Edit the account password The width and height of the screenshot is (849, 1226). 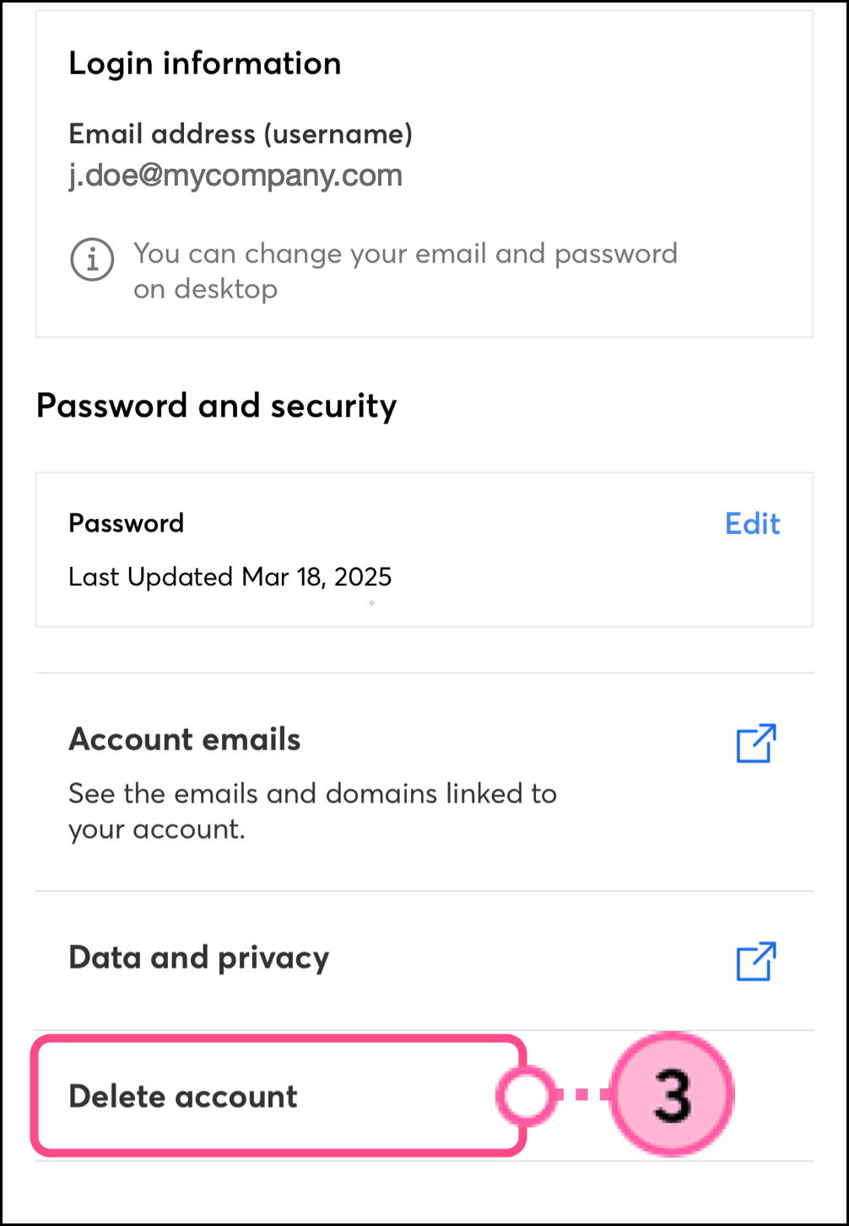click(752, 524)
